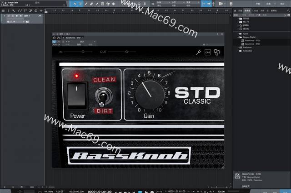Click the IQ quantize icon
291x193 pixels.
(x=153, y=4)
